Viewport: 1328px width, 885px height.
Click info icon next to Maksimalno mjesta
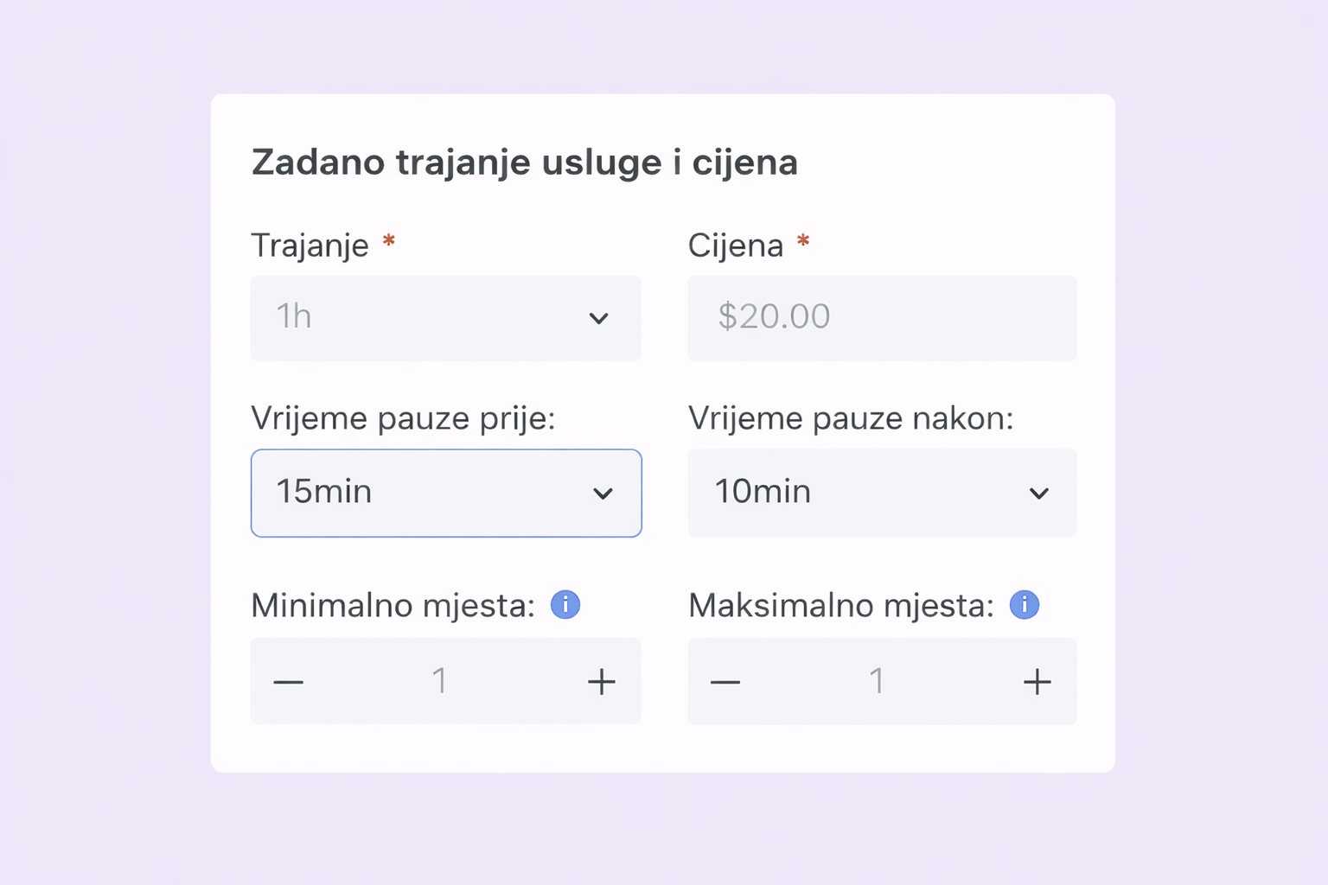point(1025,604)
